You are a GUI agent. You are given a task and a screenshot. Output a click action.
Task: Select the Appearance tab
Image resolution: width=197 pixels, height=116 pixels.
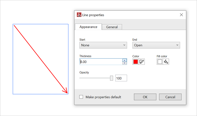coord(88,27)
